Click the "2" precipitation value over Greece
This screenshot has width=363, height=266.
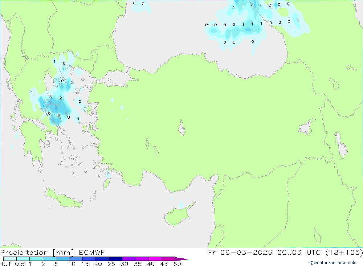coord(61,98)
